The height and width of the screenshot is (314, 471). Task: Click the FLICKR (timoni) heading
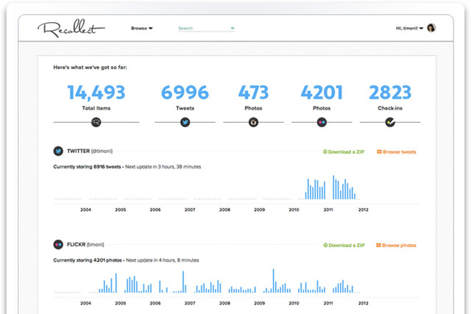click(x=85, y=245)
